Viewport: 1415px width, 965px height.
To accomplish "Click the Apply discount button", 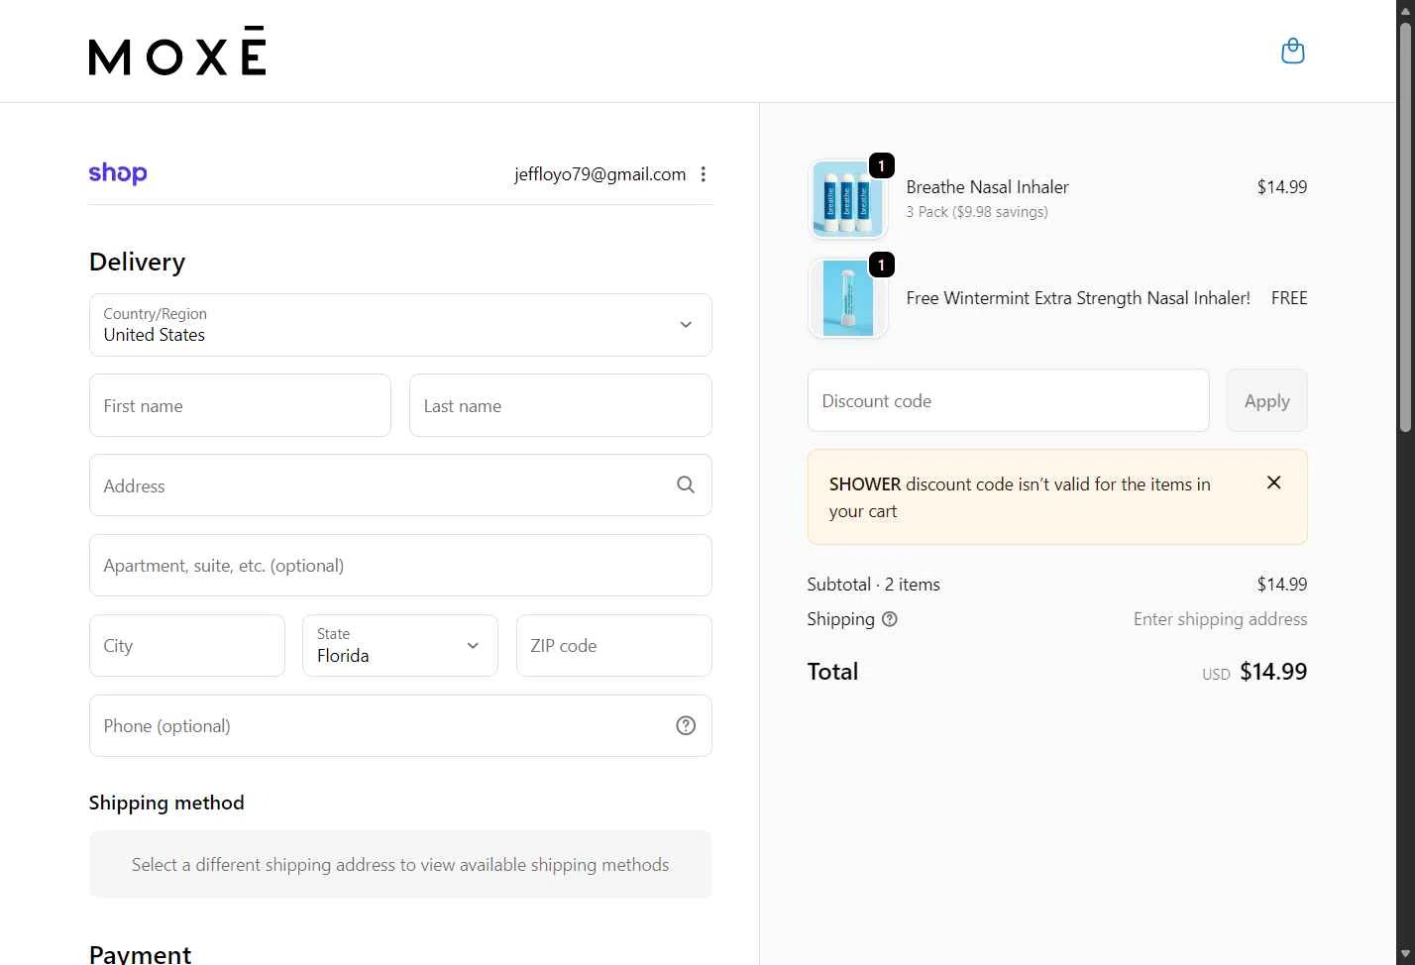I will (x=1267, y=400).
